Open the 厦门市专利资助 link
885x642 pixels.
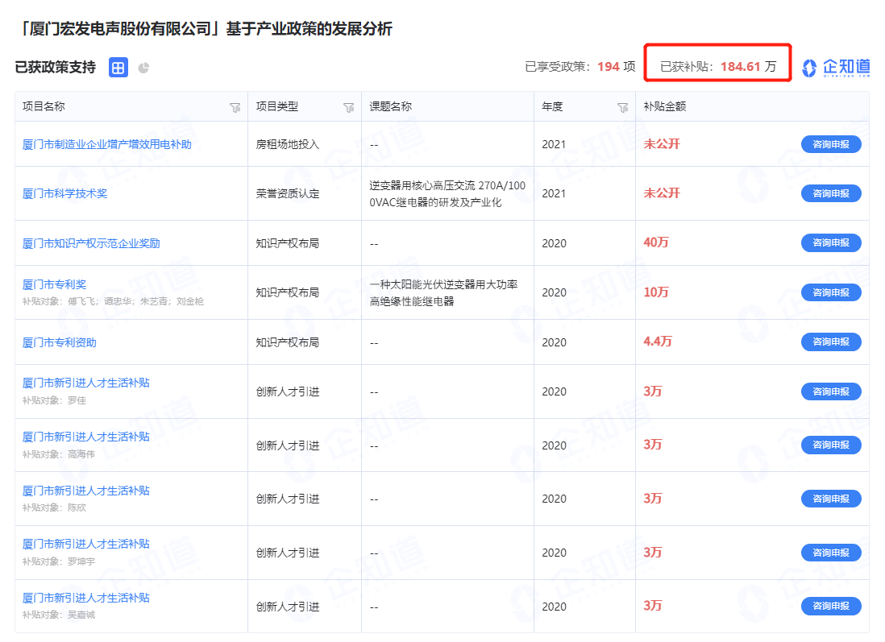click(x=60, y=342)
